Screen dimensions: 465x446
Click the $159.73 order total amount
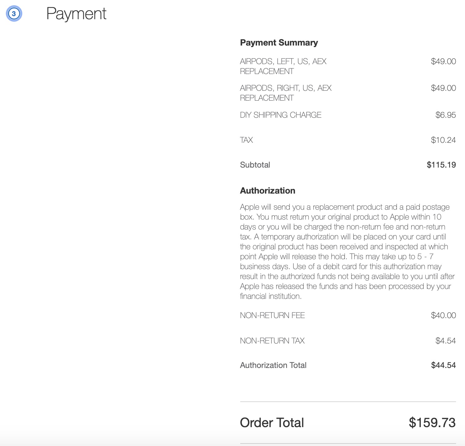(432, 422)
